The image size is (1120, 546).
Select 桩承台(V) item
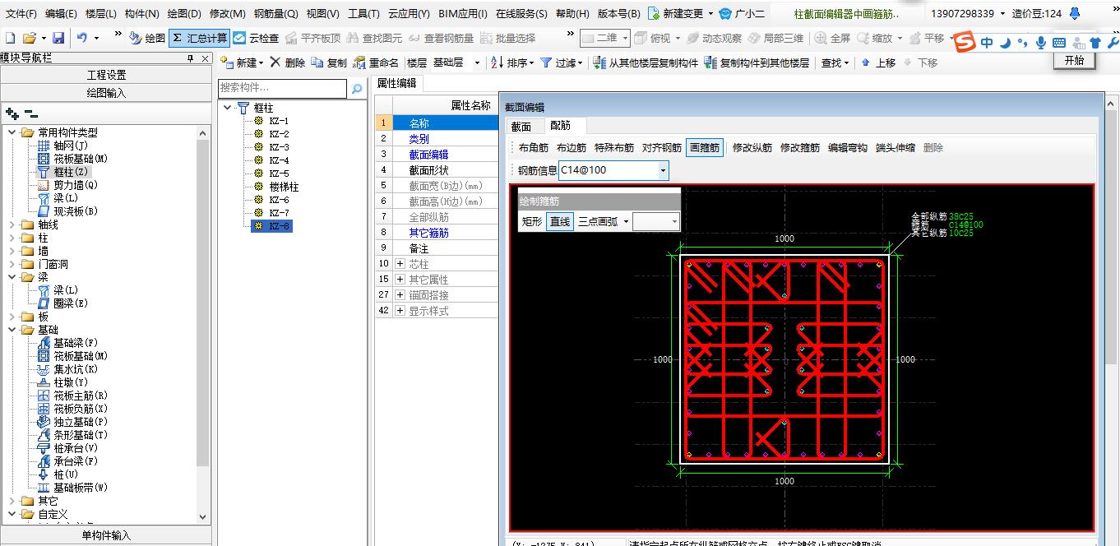click(67, 448)
